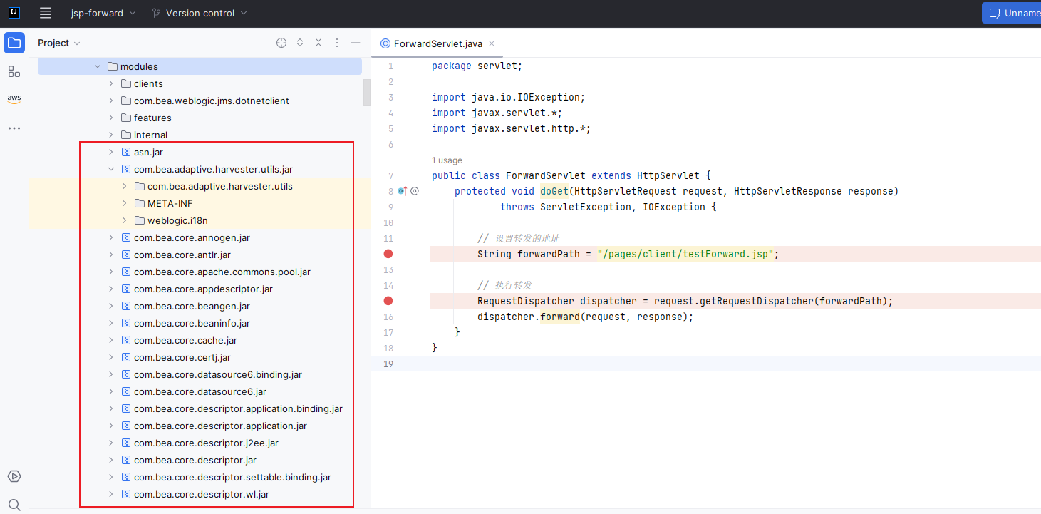Collapse com.bea.adaptive.harvester.utils.jar node
This screenshot has height=514, width=1041.
point(111,170)
